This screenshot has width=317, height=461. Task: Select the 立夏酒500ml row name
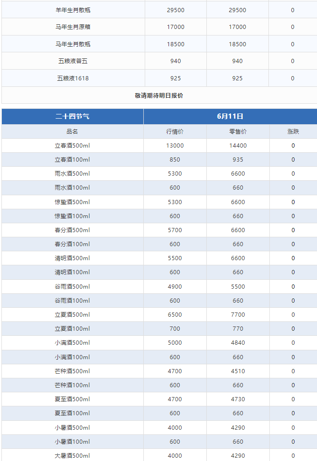(72, 315)
